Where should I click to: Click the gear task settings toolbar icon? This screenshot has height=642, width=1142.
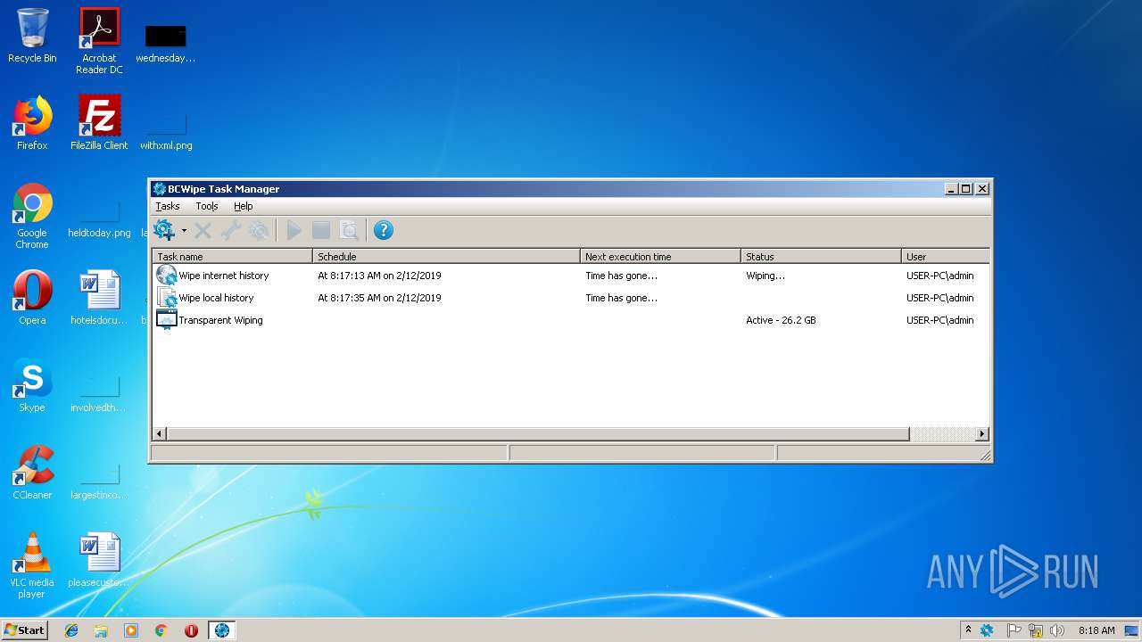(259, 231)
